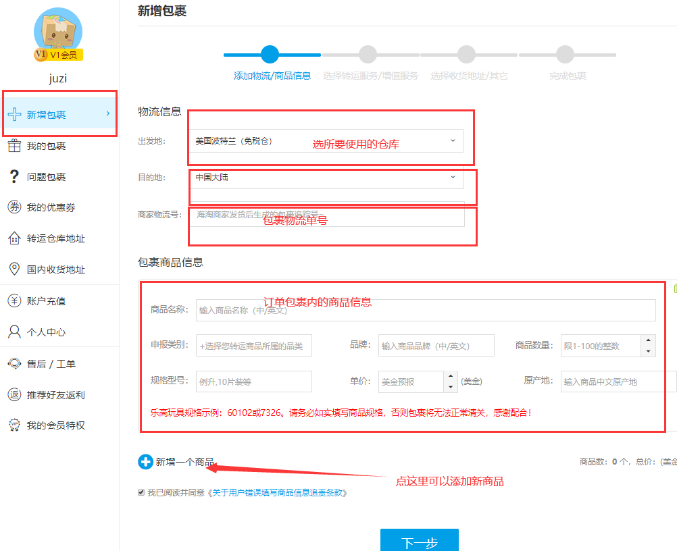Click the 选择收货地址/其它 progress step circle

466,55
